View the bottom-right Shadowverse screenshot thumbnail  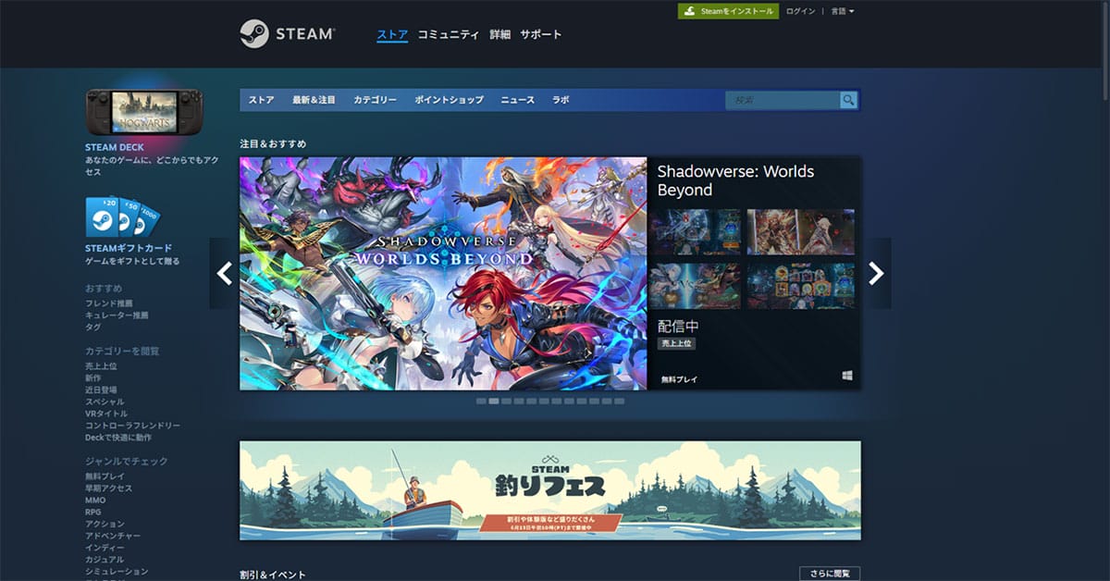(800, 286)
